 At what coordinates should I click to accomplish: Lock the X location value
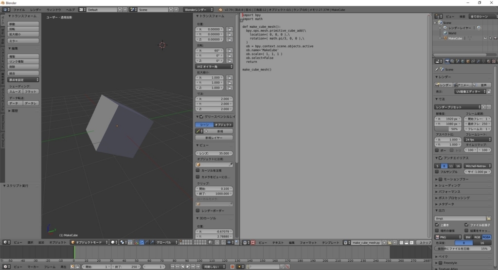(230, 29)
